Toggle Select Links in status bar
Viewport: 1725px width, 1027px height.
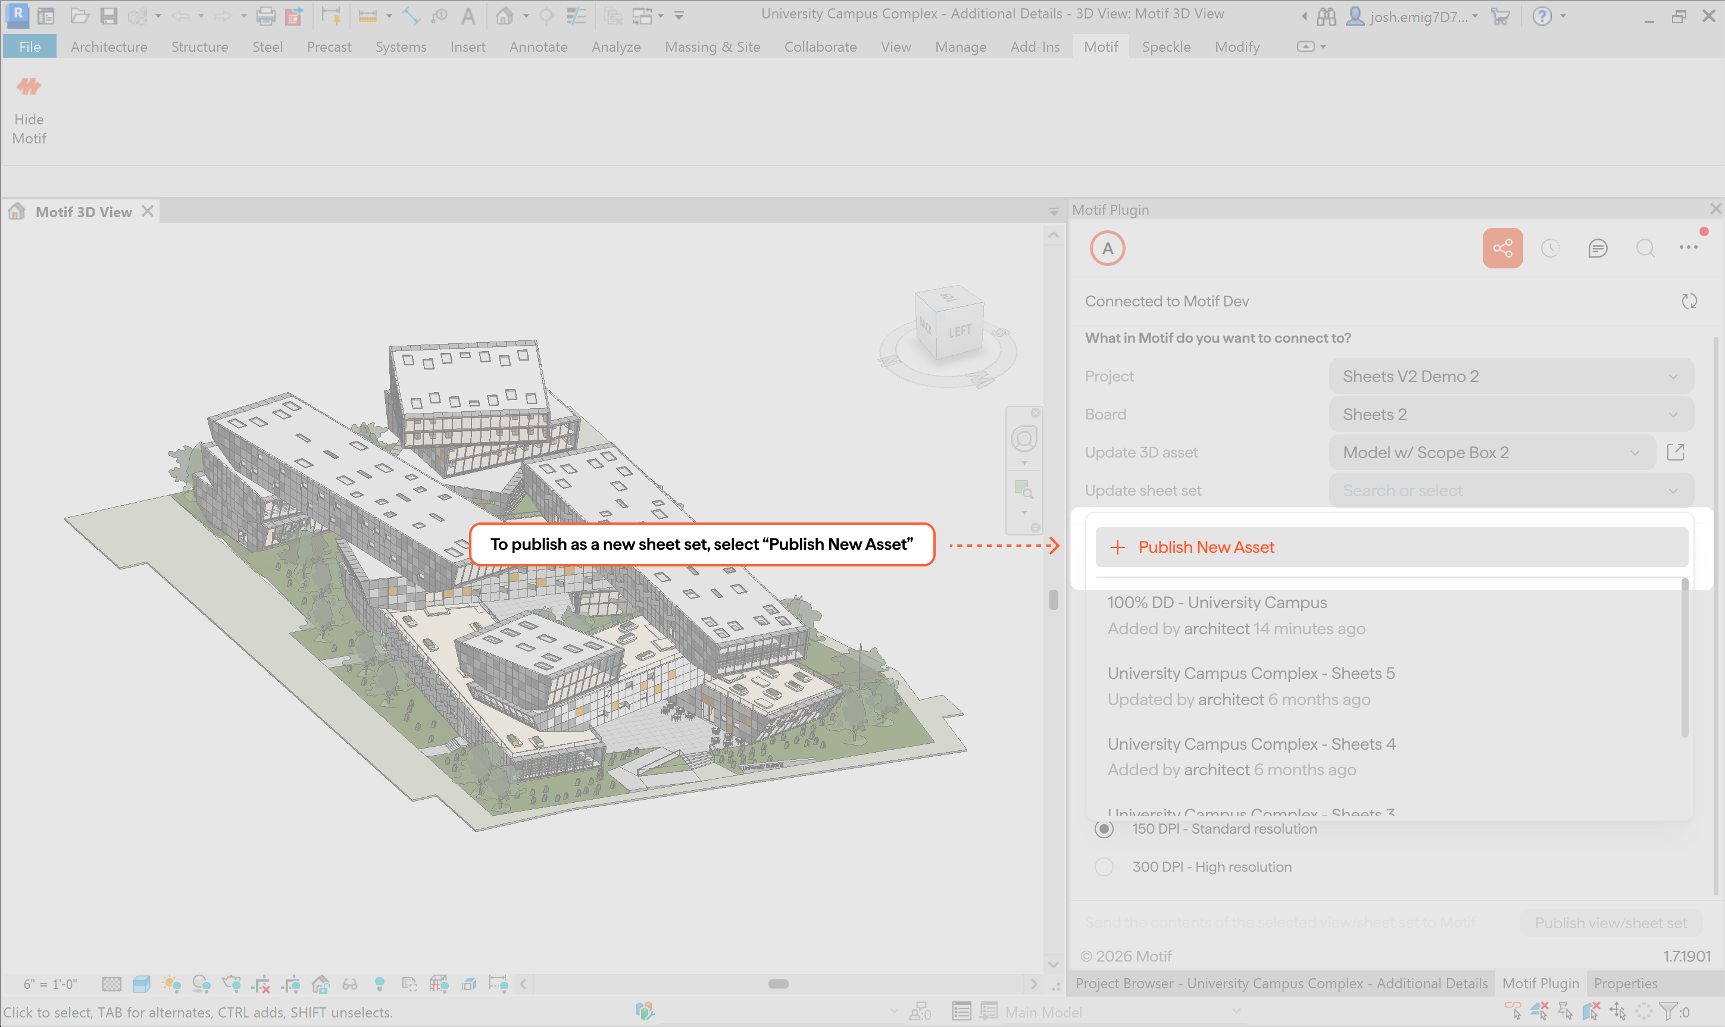[x=1514, y=1011]
